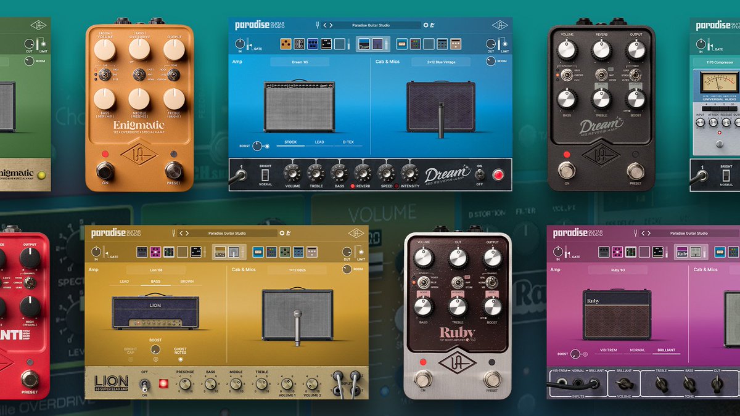Click Volume knob on Dream amp panel
Screen dimensions: 740x416
pyautogui.click(x=293, y=172)
